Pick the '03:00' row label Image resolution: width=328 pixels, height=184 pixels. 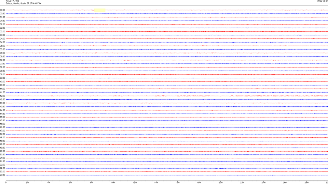(2, 32)
